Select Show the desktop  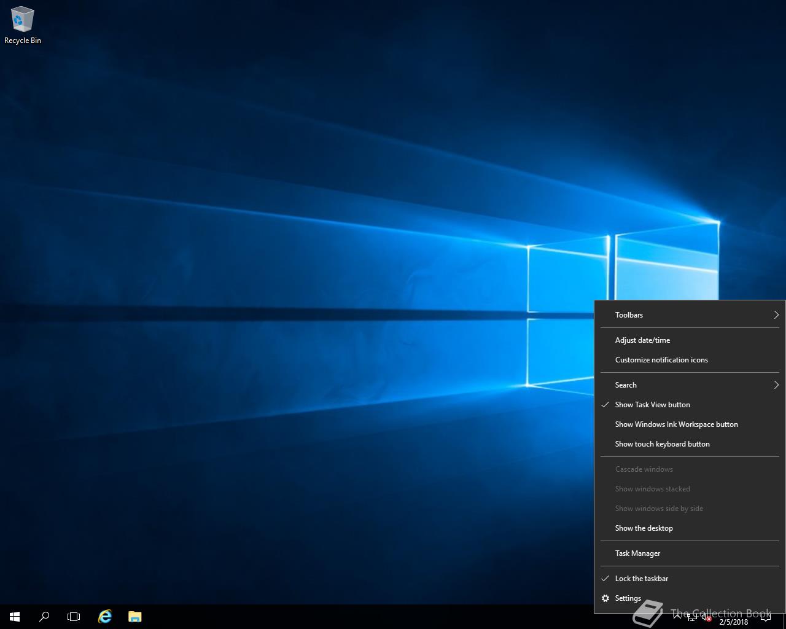690,528
